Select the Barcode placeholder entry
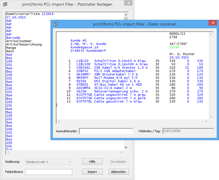Viewport: 219px width, 180px height. [x=13, y=38]
